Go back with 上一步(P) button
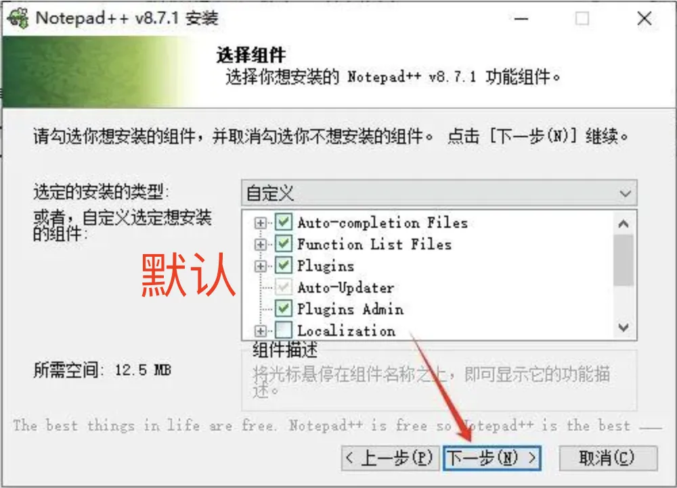The image size is (677, 488). click(x=390, y=458)
